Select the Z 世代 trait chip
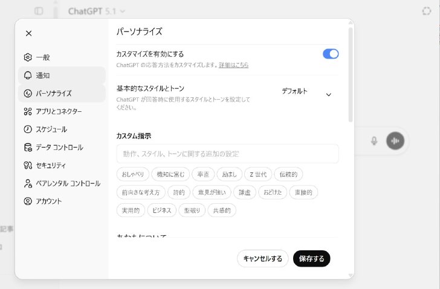 point(258,174)
